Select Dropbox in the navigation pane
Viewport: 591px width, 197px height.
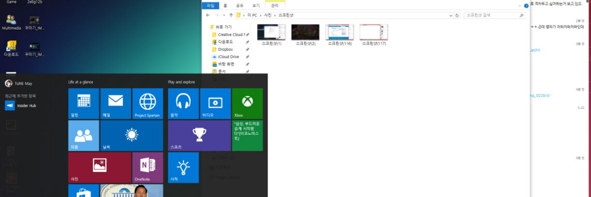(222, 49)
